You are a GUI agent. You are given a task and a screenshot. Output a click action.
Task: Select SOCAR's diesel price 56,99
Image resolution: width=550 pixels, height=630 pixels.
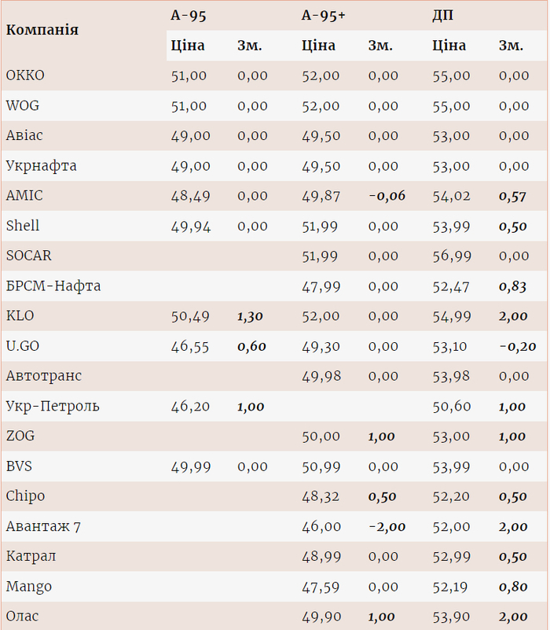click(451, 256)
